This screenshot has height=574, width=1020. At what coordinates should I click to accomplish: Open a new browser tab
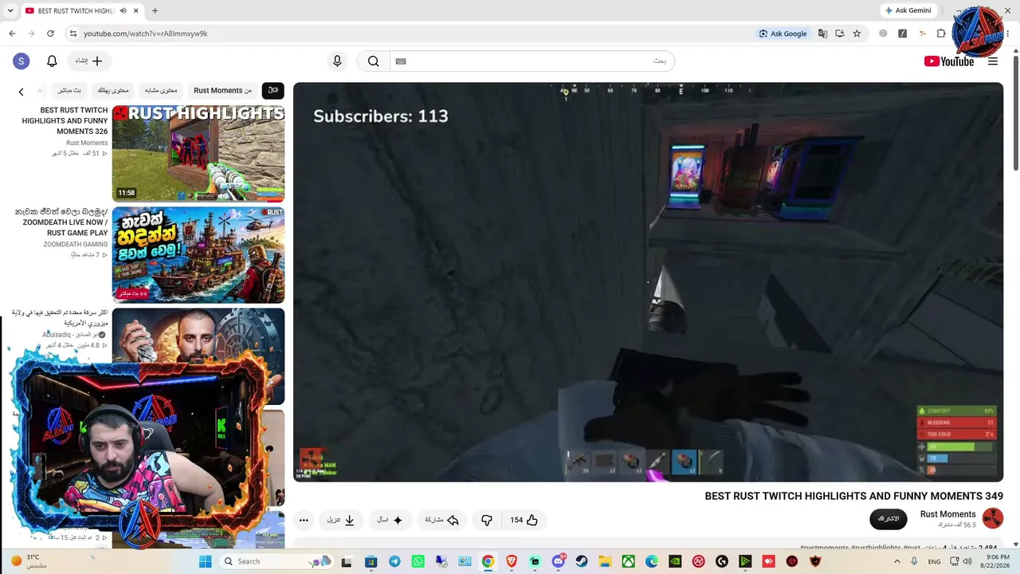click(155, 11)
